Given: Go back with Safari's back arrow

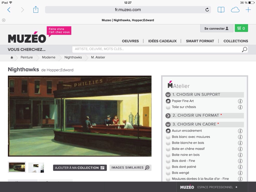Looking at the screenshot, I should (9, 10).
